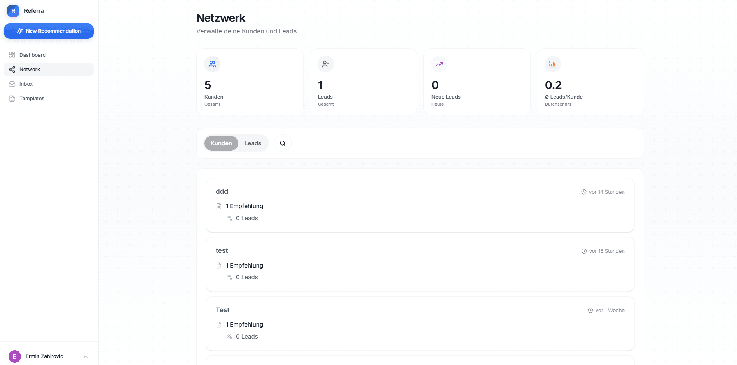
Task: Open the search with magnifier button
Action: (x=283, y=143)
